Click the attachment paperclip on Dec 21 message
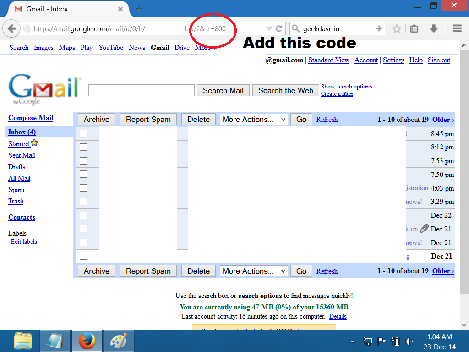 click(x=424, y=229)
